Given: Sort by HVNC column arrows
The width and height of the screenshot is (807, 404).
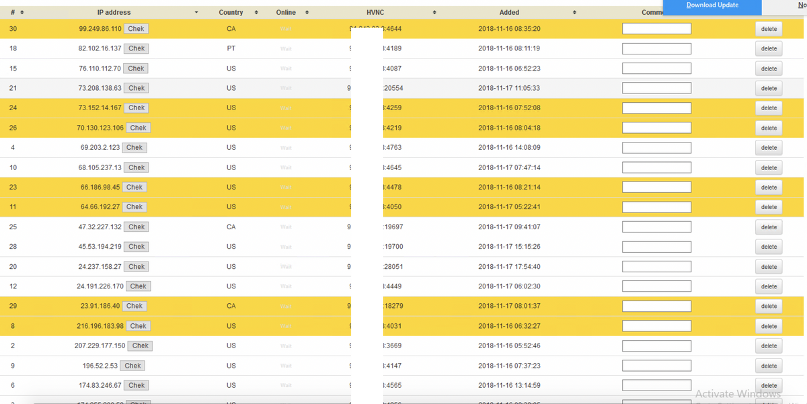Looking at the screenshot, I should (434, 13).
